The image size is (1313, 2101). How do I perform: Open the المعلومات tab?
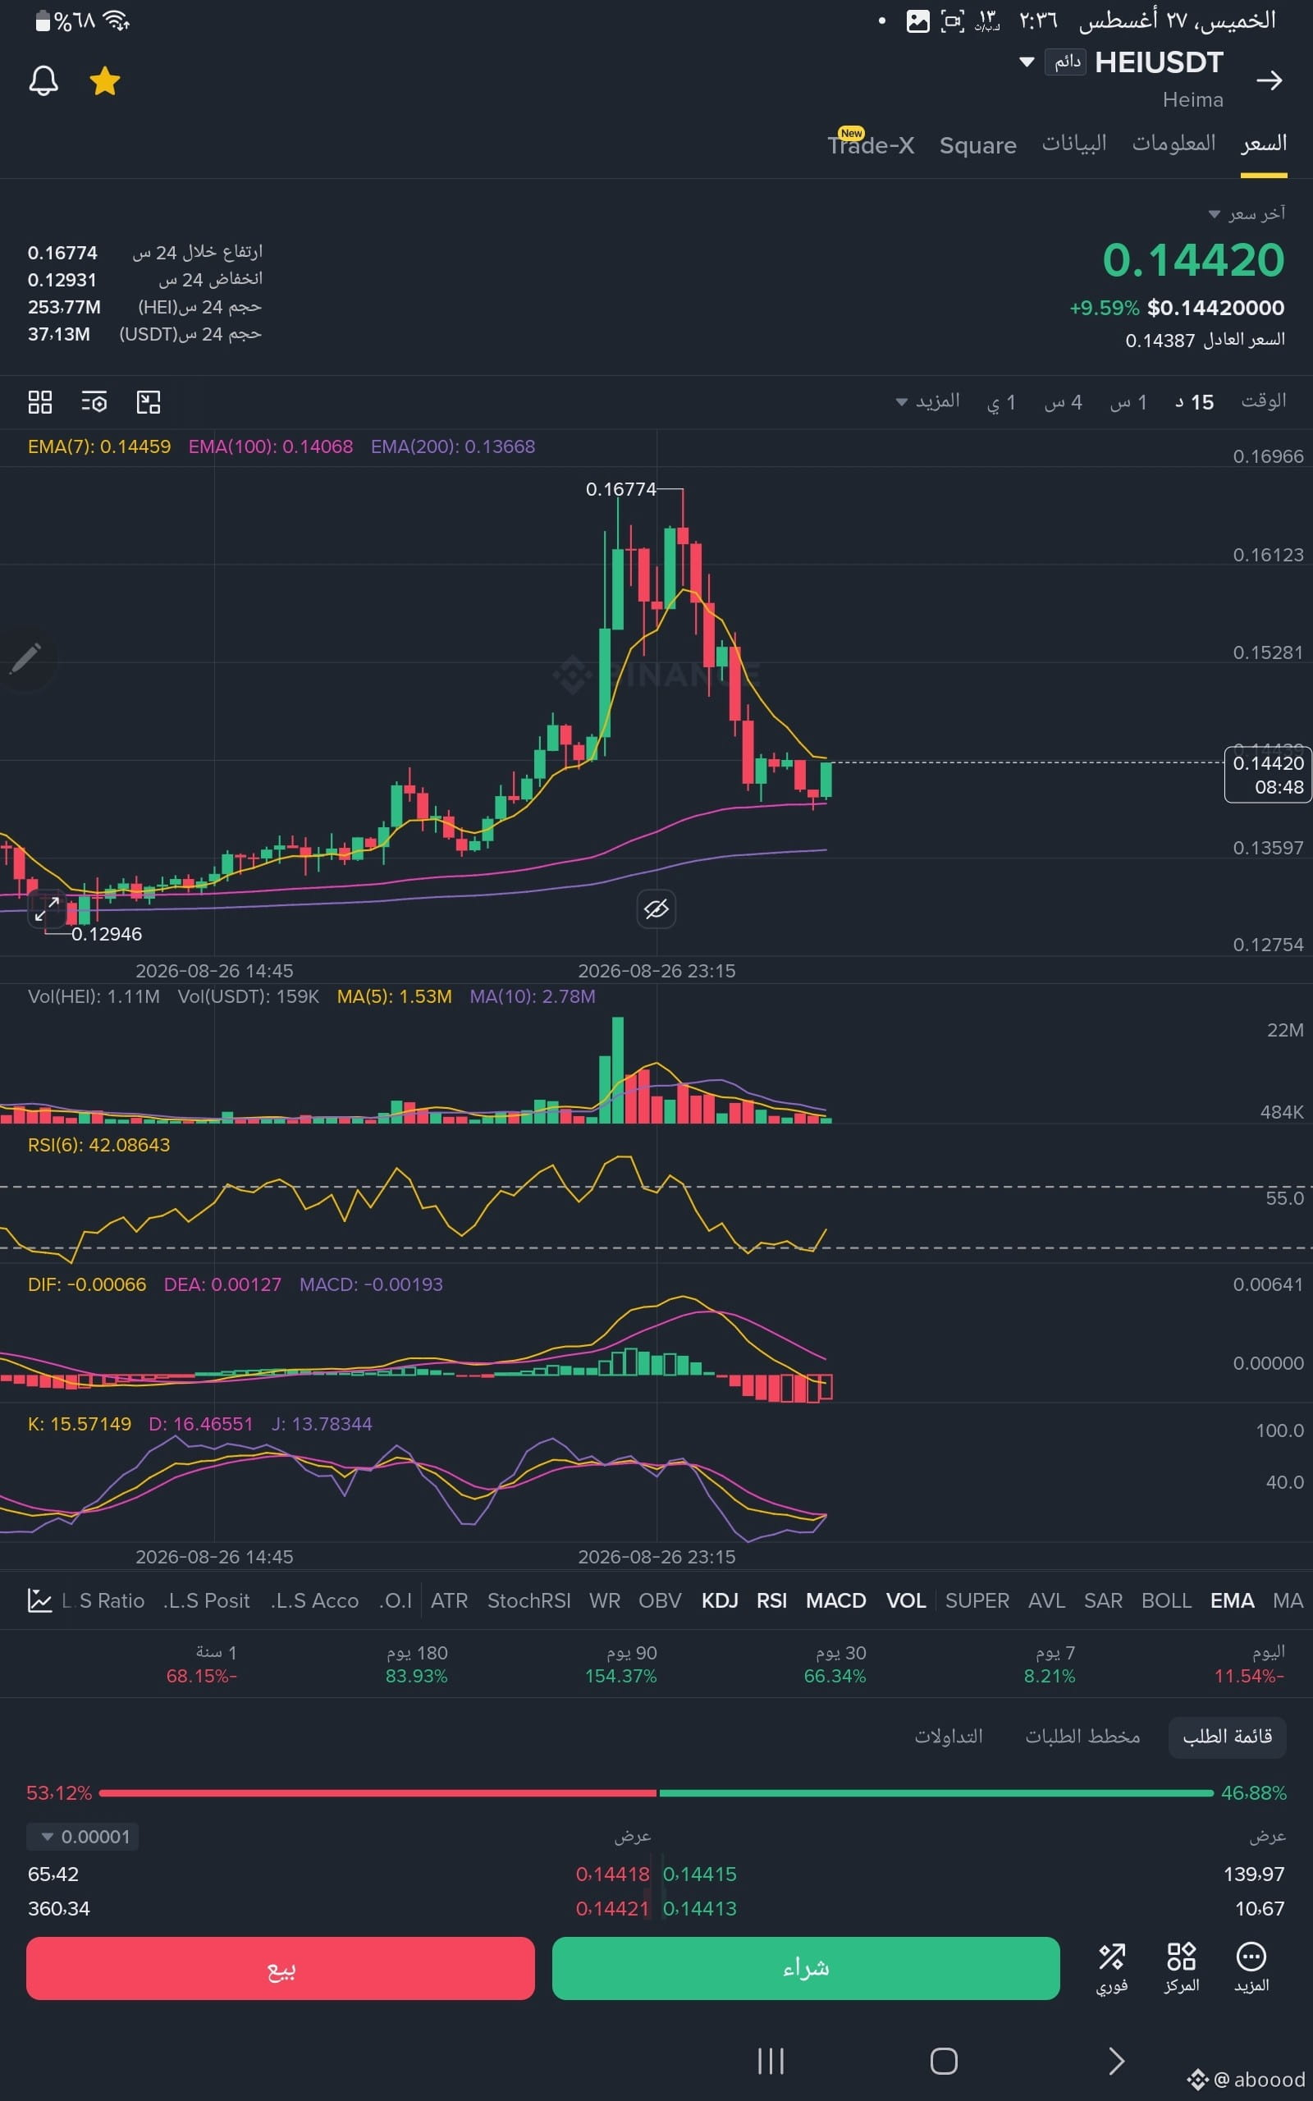(1173, 144)
